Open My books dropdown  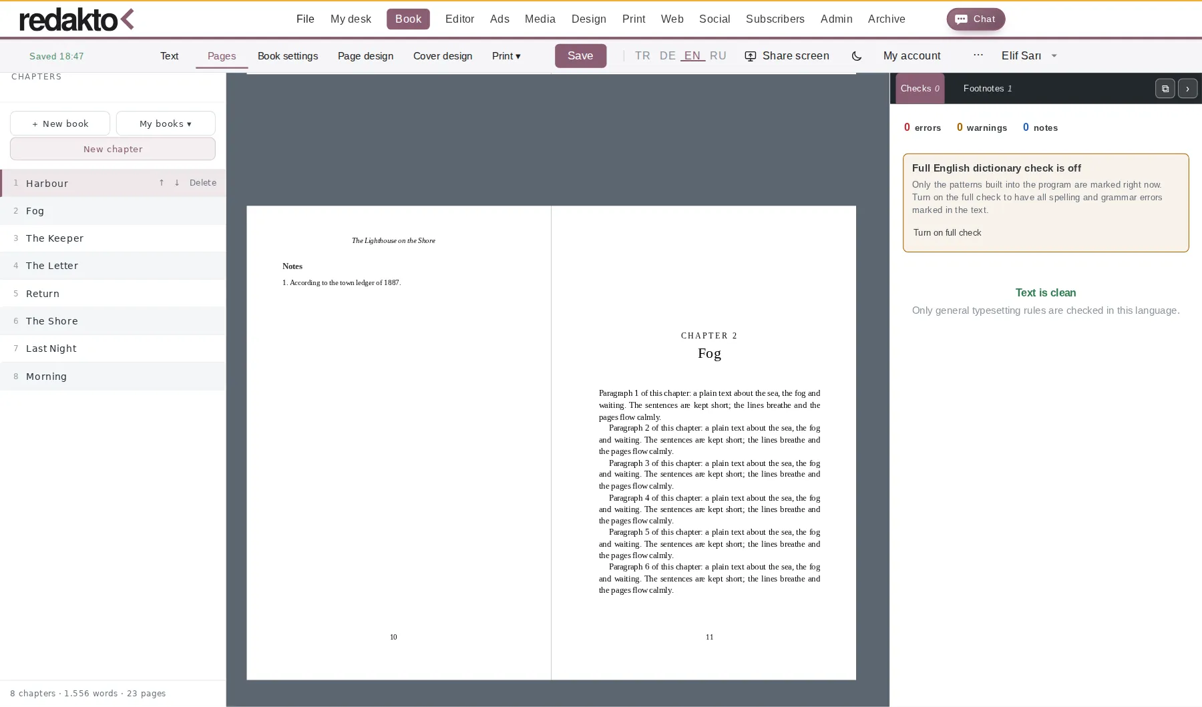pos(166,124)
